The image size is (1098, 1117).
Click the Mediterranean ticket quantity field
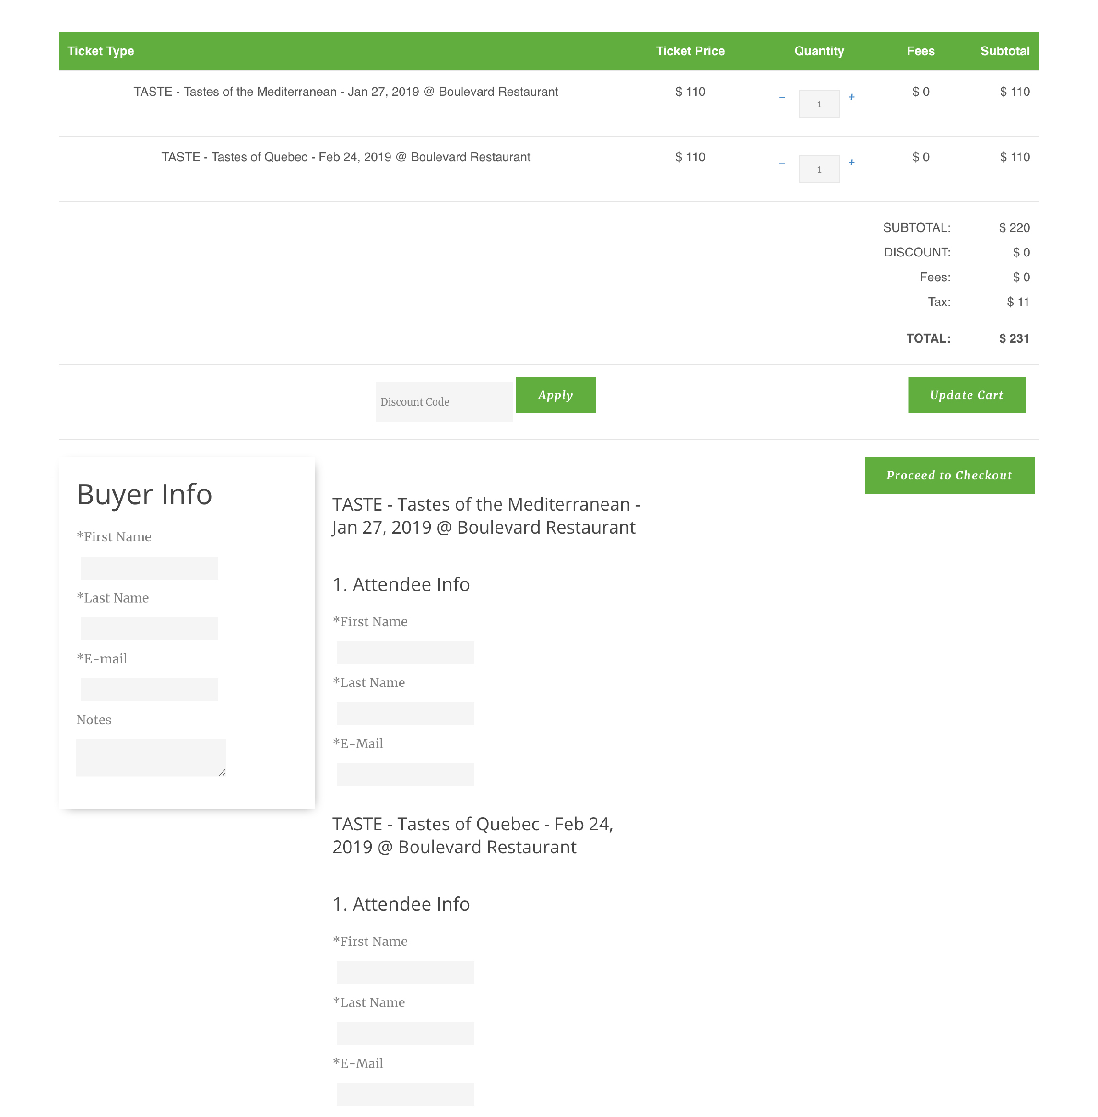[x=819, y=104]
